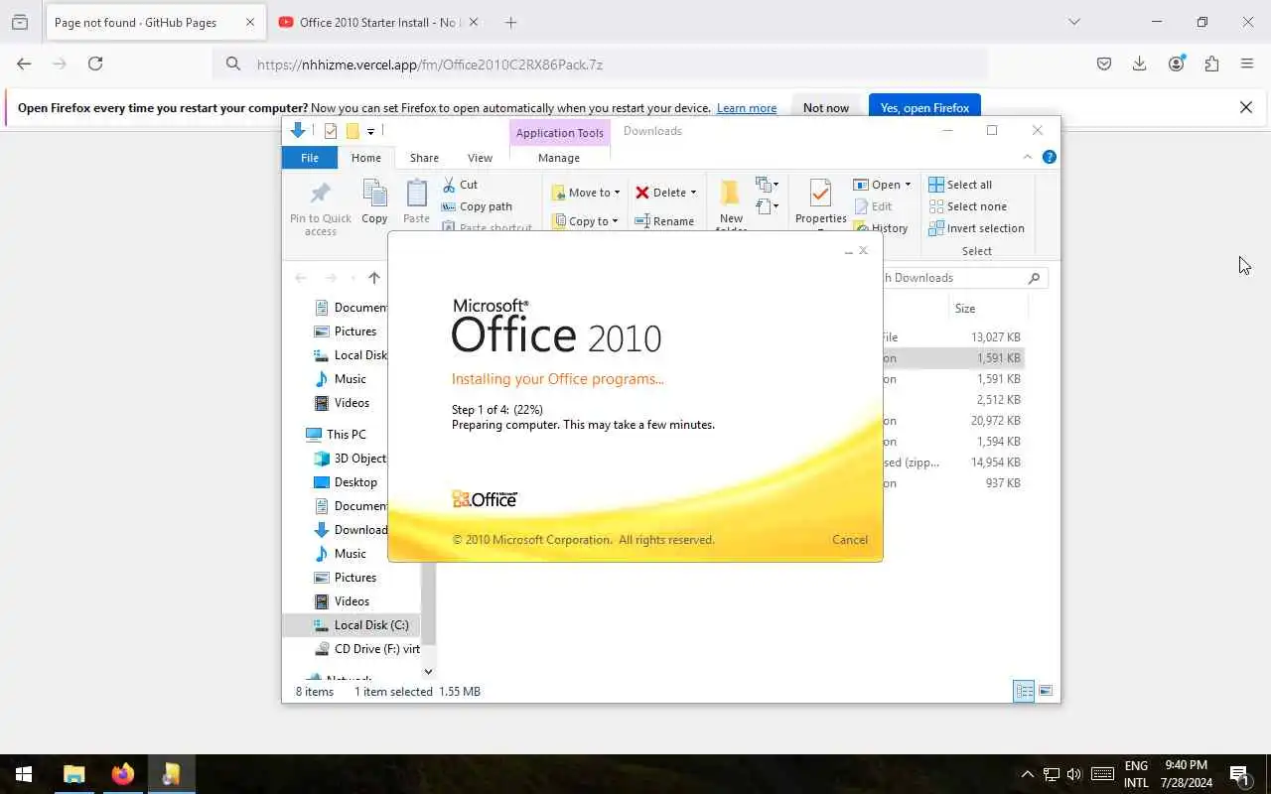Click Select all
Screen dimensions: 1271x794
(x=960, y=185)
